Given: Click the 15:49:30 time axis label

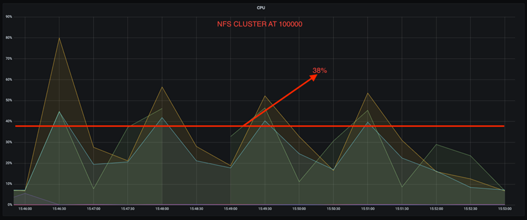Looking at the screenshot, I should click(265, 209).
